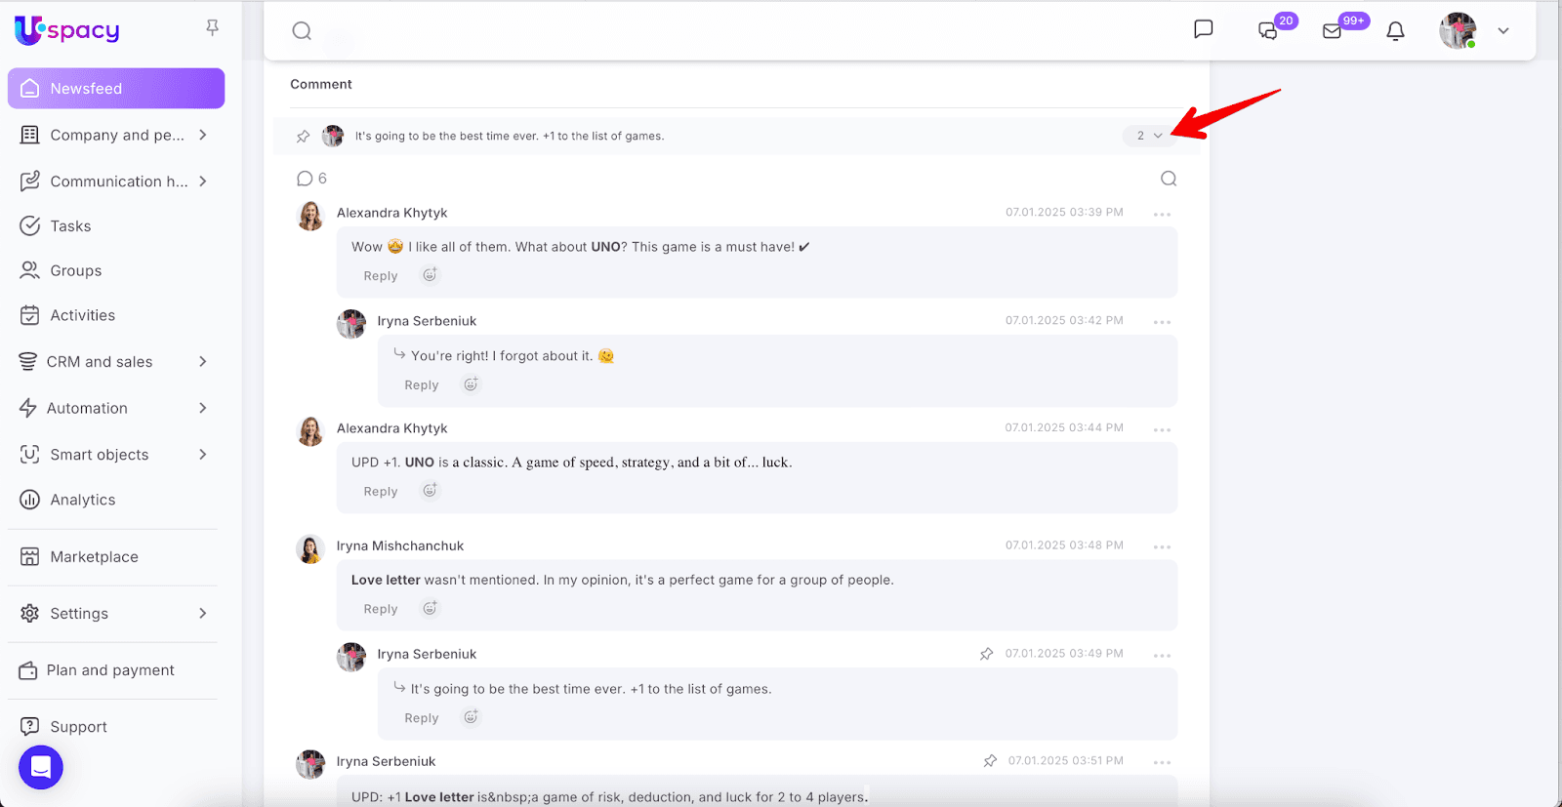
Task: Open the mail inbox icon with 99+ badge
Action: pyautogui.click(x=1332, y=31)
